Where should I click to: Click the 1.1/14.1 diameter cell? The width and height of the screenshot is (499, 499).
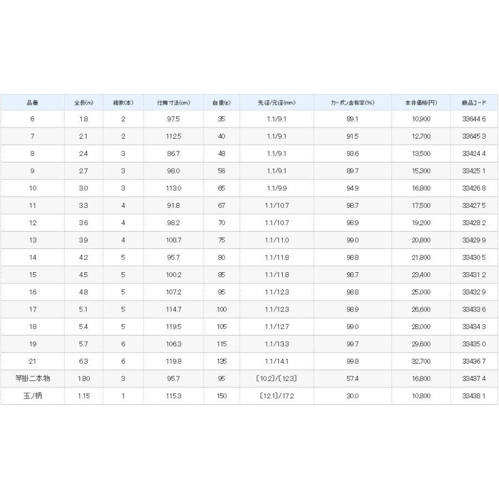277,361
